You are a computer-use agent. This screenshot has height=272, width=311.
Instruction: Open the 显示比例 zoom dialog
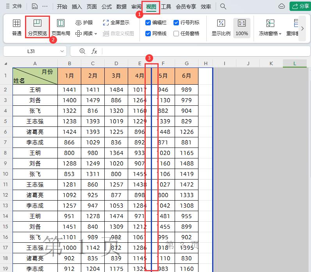point(221,28)
